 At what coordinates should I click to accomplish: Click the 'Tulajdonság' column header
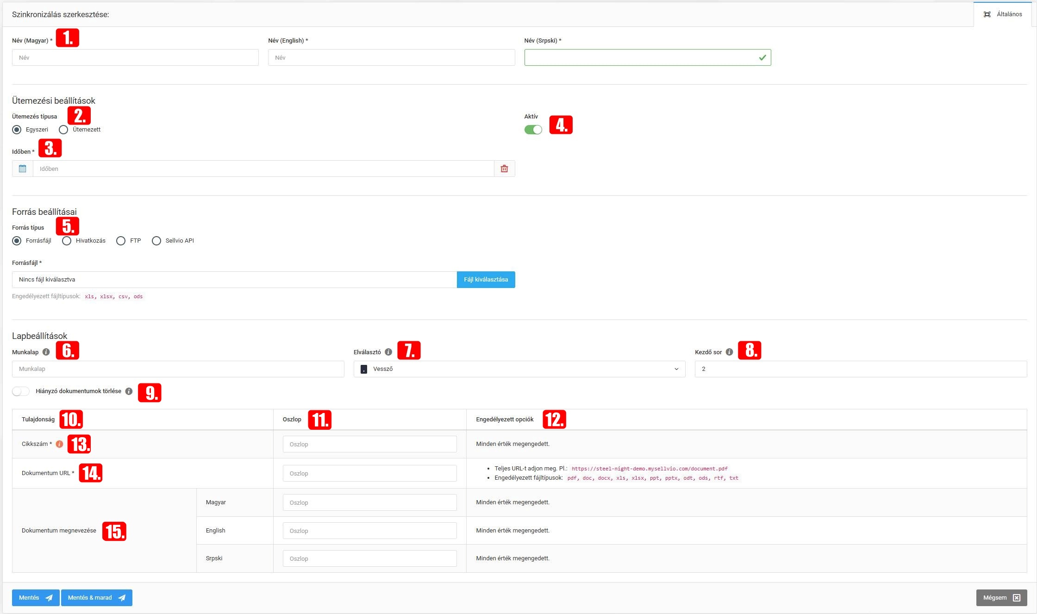(38, 420)
